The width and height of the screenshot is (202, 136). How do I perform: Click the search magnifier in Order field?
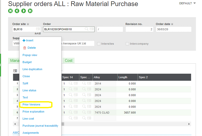tap(86, 29)
